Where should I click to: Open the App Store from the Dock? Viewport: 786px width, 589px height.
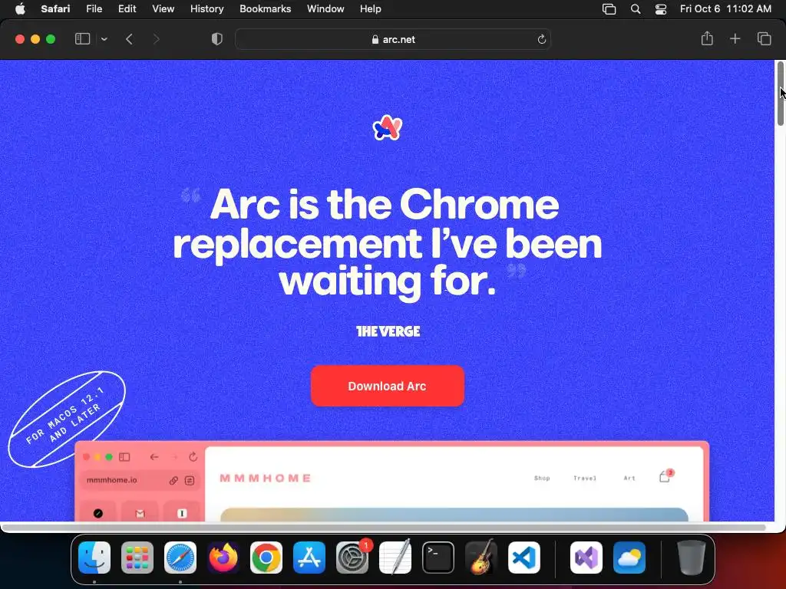pos(309,558)
